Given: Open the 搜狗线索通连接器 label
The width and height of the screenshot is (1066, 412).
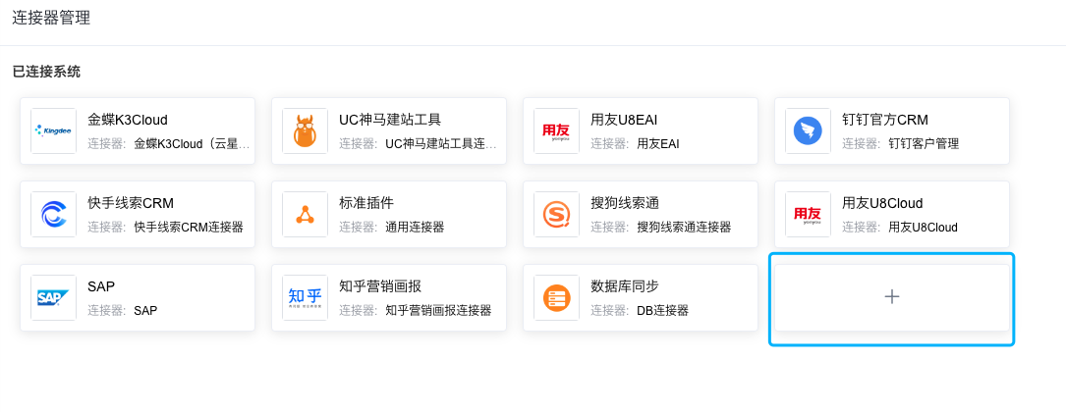Looking at the screenshot, I should 684,228.
